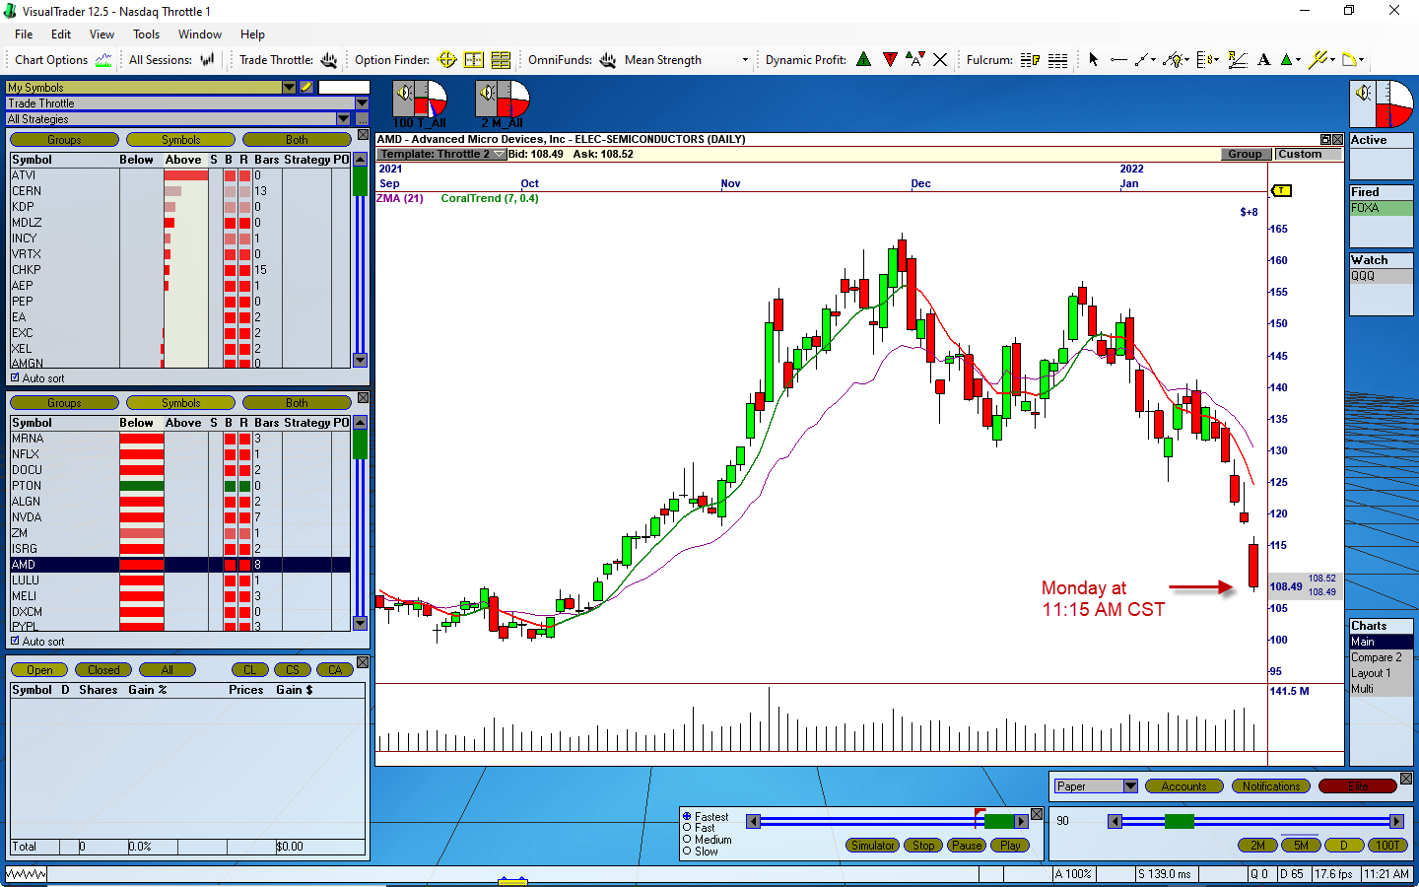Click the All Sessions bars icon
1419x887 pixels.
(x=207, y=60)
